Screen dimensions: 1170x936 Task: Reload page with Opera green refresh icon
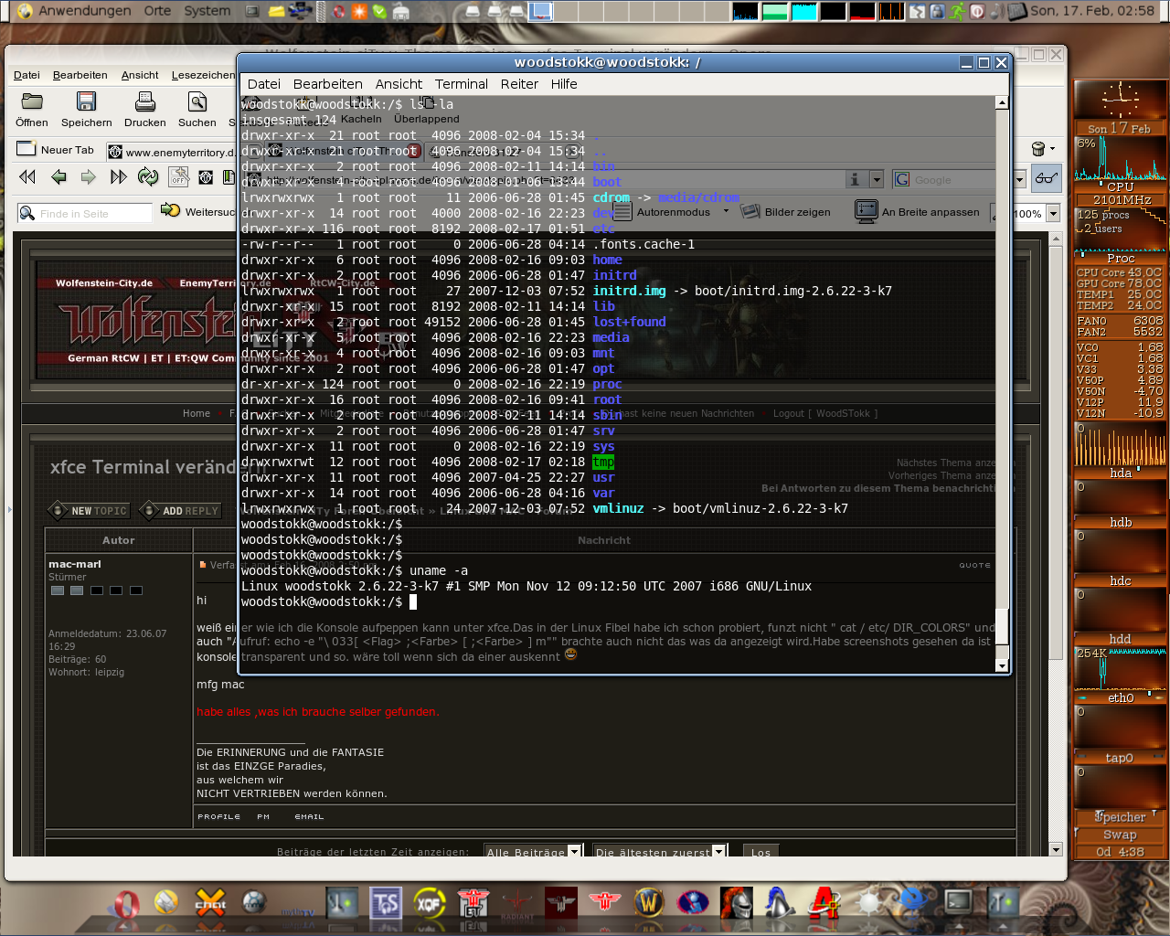[x=148, y=176]
